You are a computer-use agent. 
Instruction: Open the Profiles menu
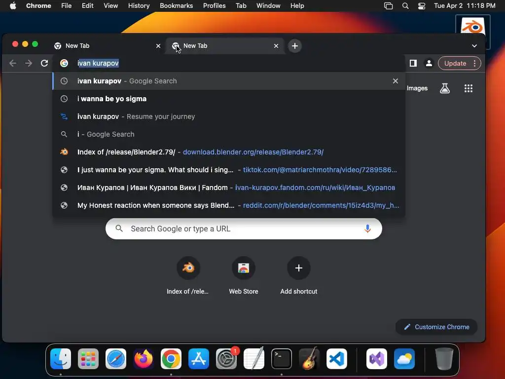(214, 6)
